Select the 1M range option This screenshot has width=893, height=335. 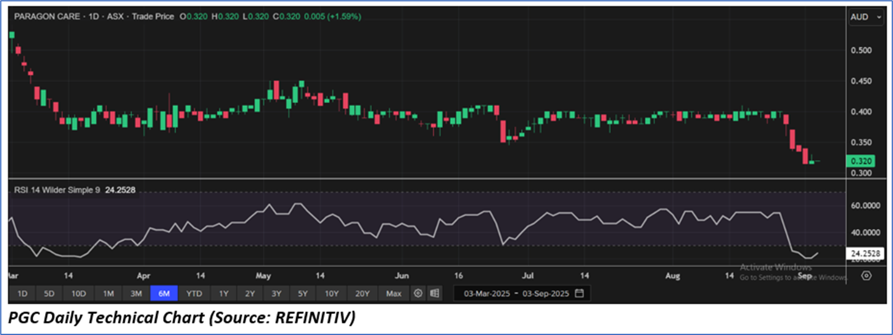108,293
